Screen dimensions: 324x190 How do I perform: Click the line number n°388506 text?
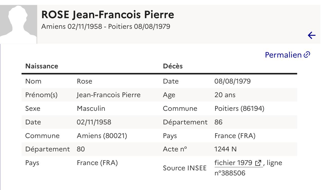tap(230, 173)
